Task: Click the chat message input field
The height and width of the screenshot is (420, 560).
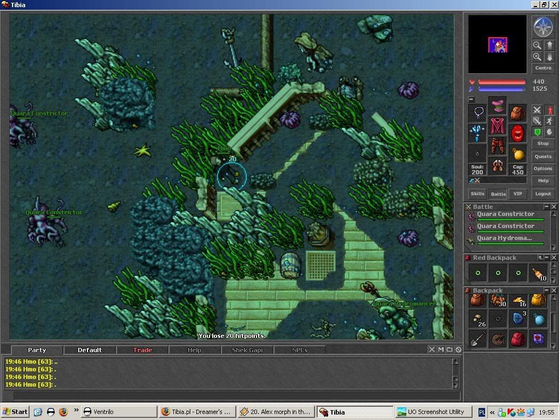Action: [236, 395]
